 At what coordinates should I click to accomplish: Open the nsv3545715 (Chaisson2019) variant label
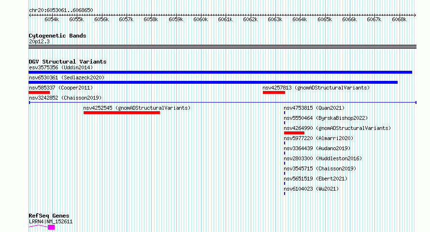320,168
